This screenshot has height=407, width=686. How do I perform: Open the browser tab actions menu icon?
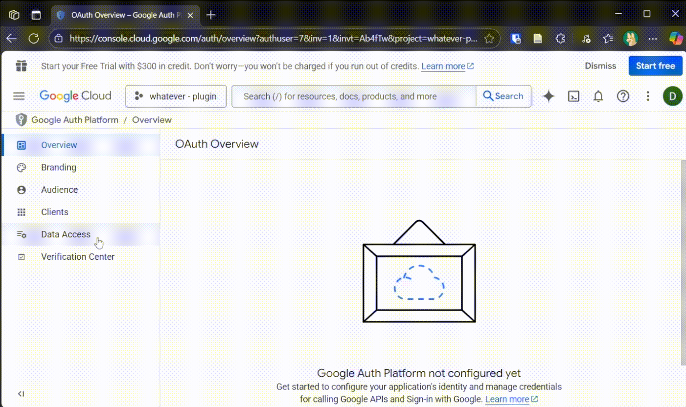point(36,15)
